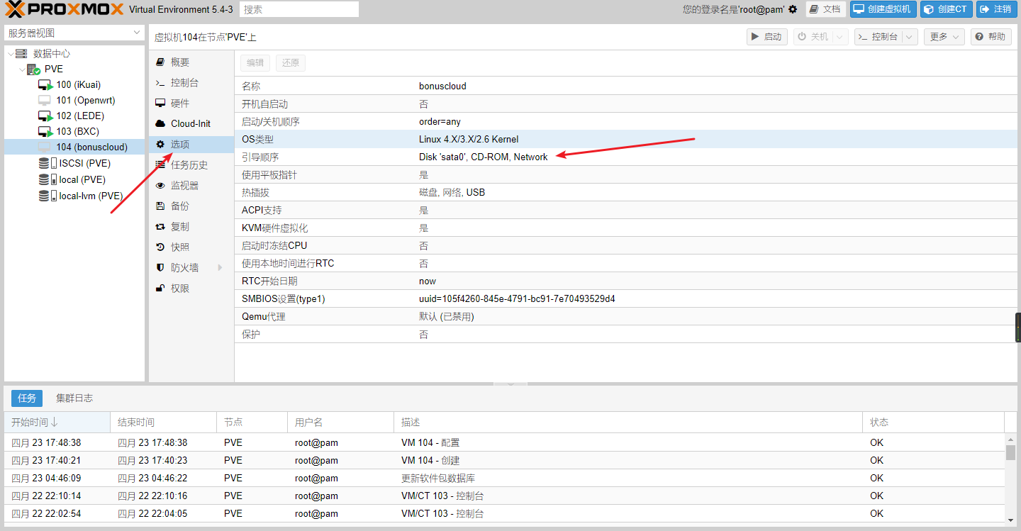Click the 启动 start button
This screenshot has width=1021, height=531.
(x=767, y=37)
